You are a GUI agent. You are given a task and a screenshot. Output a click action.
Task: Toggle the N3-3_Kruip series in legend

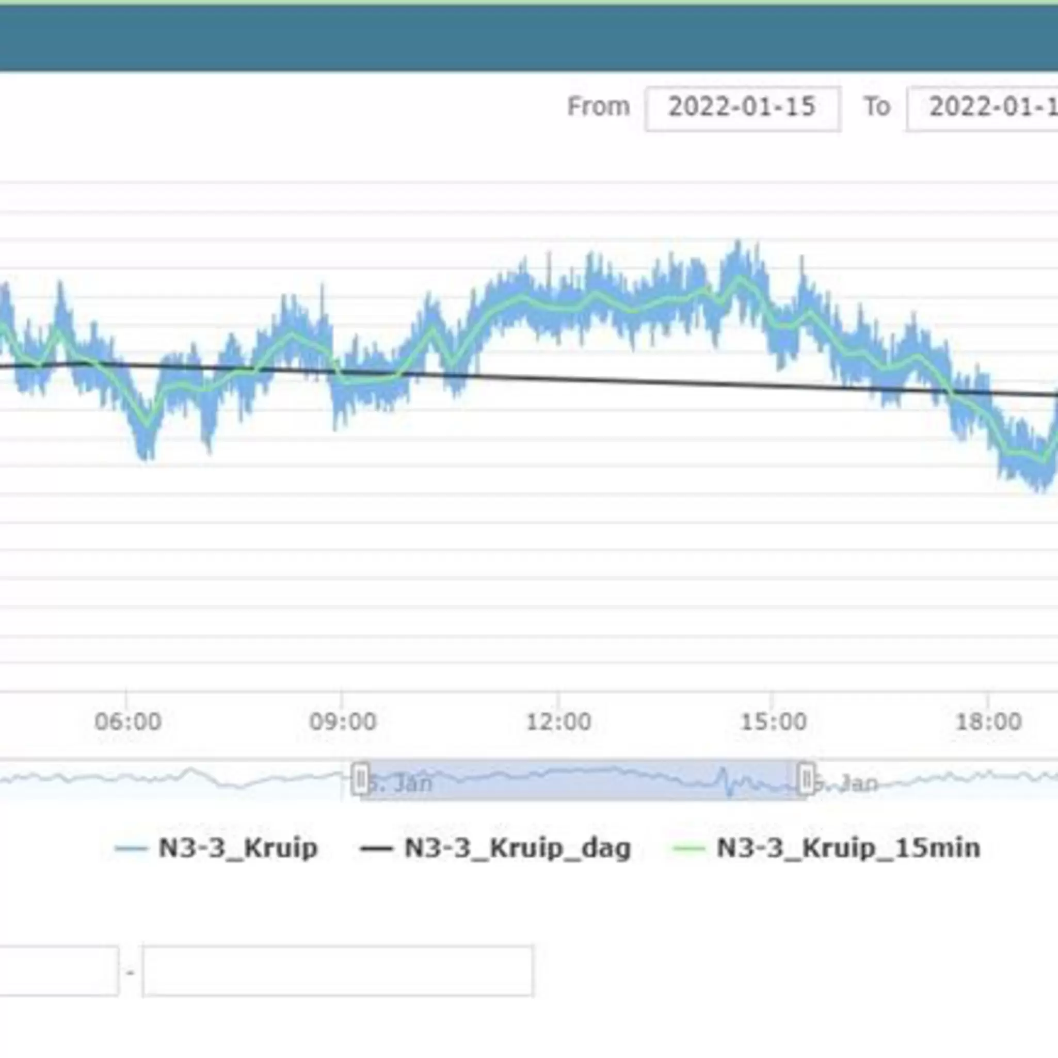[x=217, y=848]
